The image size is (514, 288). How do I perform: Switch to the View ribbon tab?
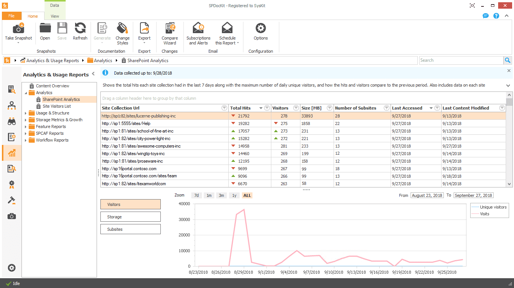[x=55, y=16]
